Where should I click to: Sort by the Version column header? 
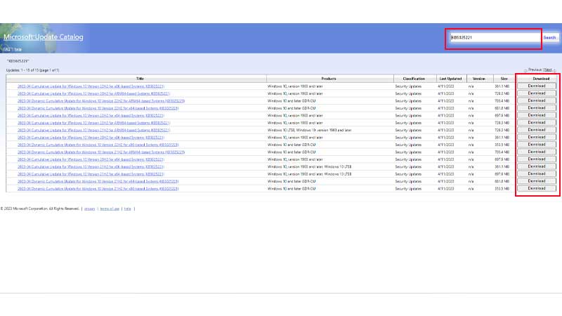coord(479,79)
